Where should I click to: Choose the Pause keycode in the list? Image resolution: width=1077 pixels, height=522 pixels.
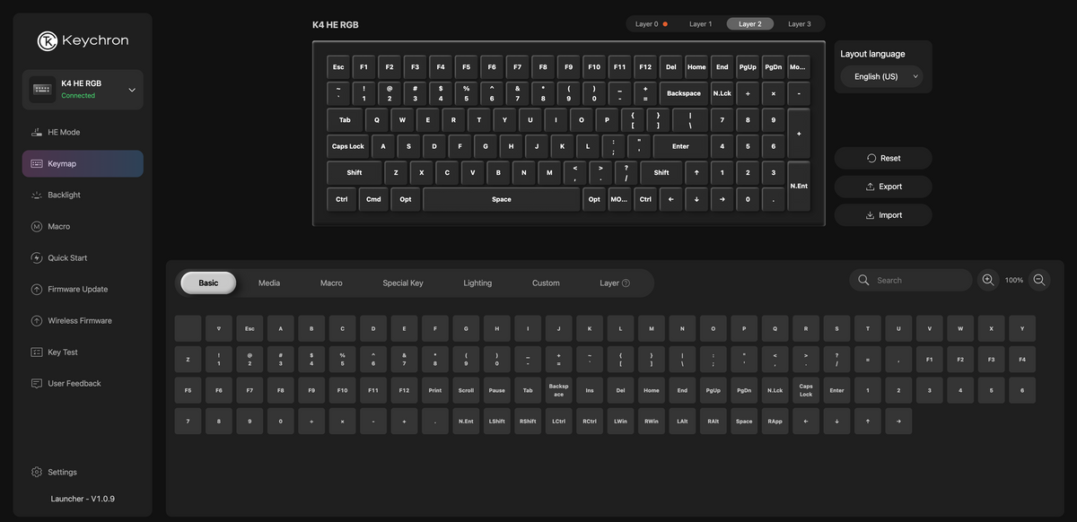pos(497,390)
